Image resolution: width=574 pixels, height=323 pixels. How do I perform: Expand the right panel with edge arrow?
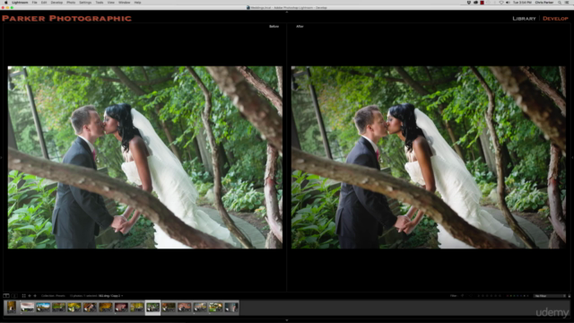(572, 158)
